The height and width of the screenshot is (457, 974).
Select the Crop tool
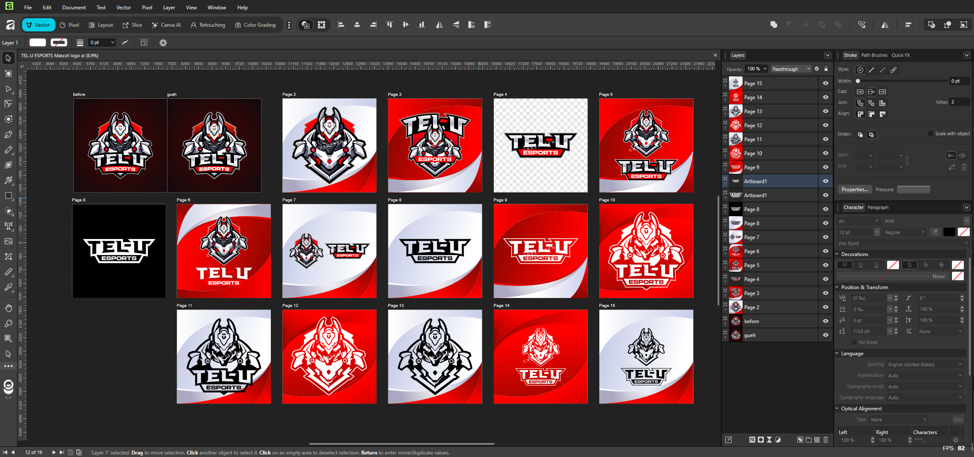coord(8,256)
